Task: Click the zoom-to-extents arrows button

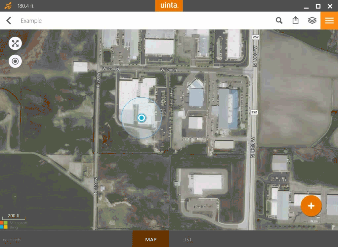Action: [x=15, y=43]
